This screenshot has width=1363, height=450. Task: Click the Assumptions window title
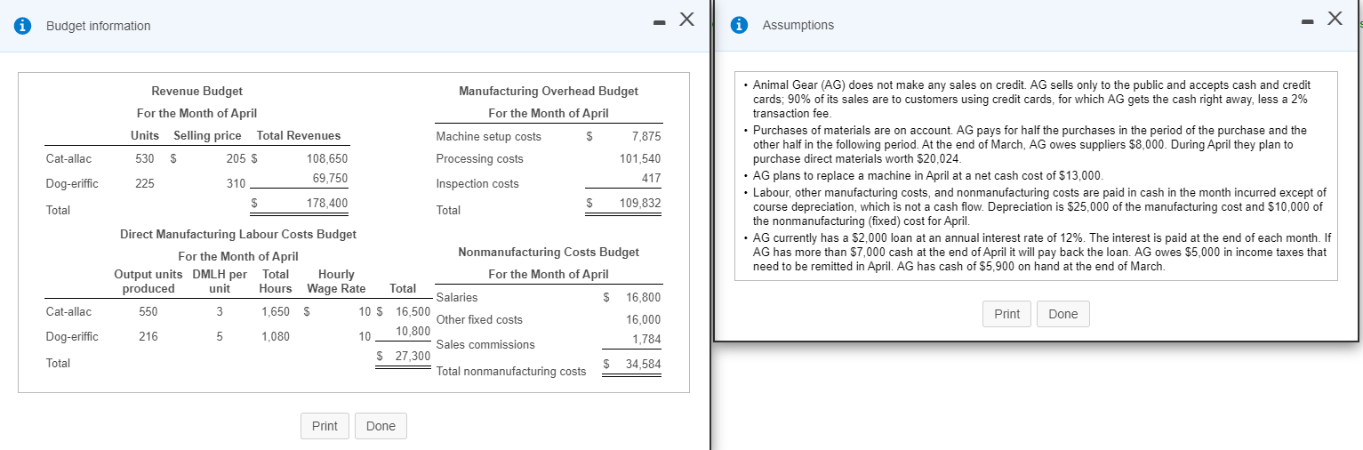pos(798,25)
